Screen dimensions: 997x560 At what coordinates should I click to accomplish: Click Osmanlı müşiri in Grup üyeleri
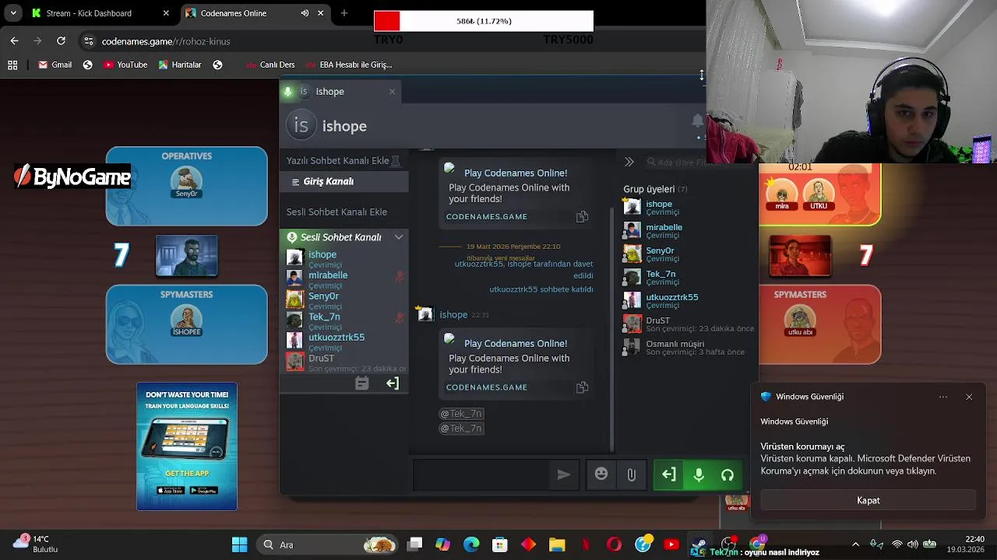(675, 344)
